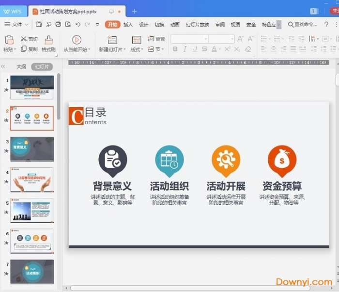The width and height of the screenshot is (339, 292).
Task: Click the gear wrench icon on slide
Action: (226, 161)
